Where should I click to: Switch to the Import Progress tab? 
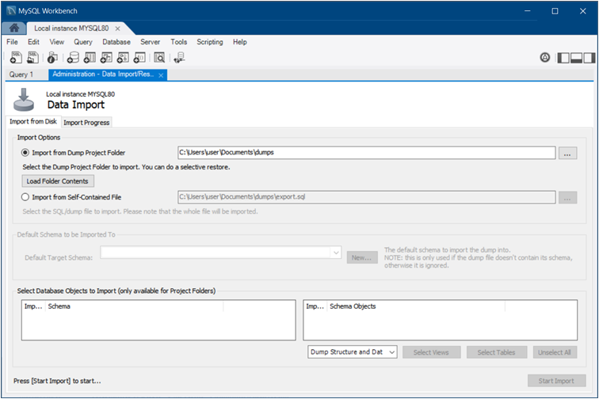point(86,123)
